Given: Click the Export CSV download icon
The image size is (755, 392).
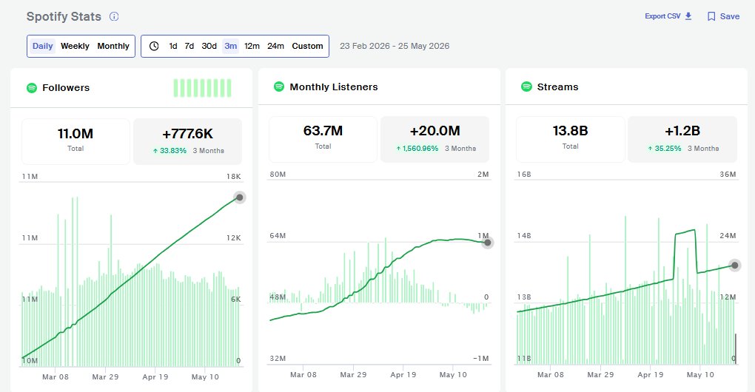Looking at the screenshot, I should pyautogui.click(x=688, y=16).
